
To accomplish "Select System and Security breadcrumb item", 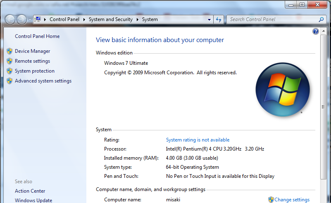I will [110, 19].
